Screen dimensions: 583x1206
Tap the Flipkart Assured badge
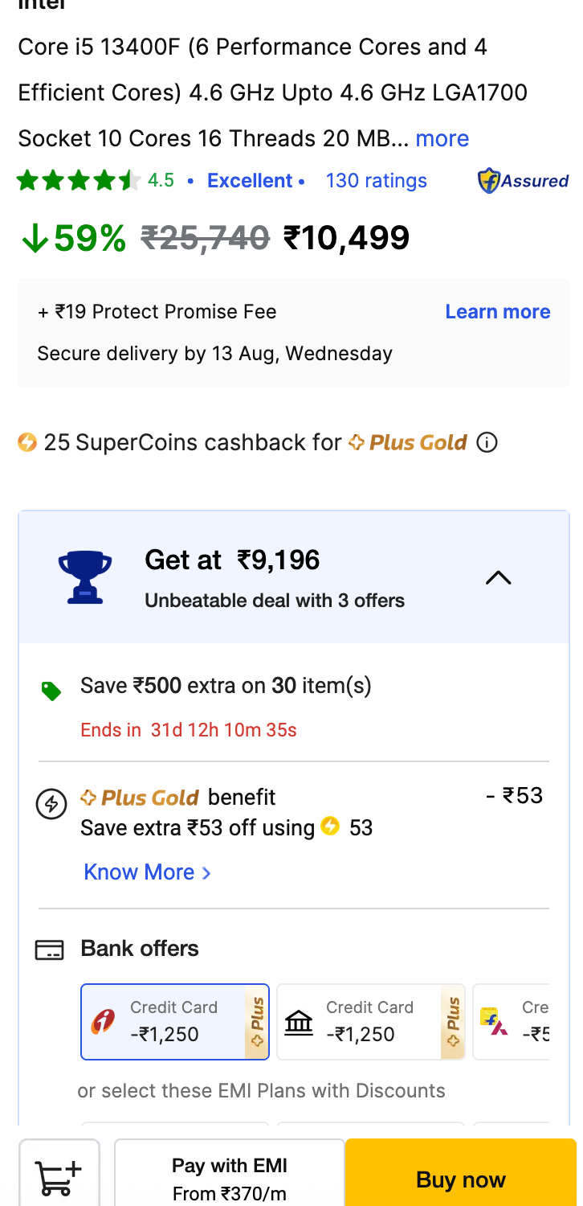(x=523, y=181)
